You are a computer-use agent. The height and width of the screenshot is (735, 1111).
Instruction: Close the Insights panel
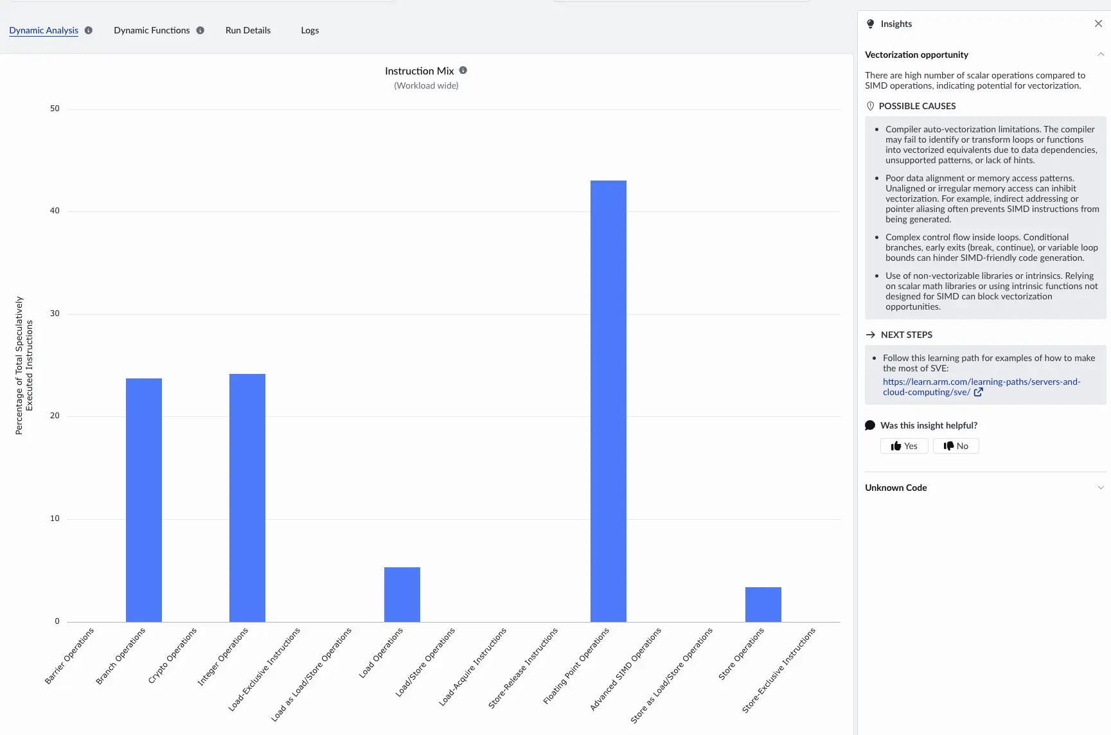pyautogui.click(x=1098, y=24)
